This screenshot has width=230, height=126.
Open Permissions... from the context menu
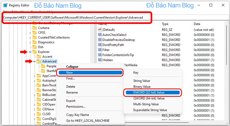[x=76, y=107]
